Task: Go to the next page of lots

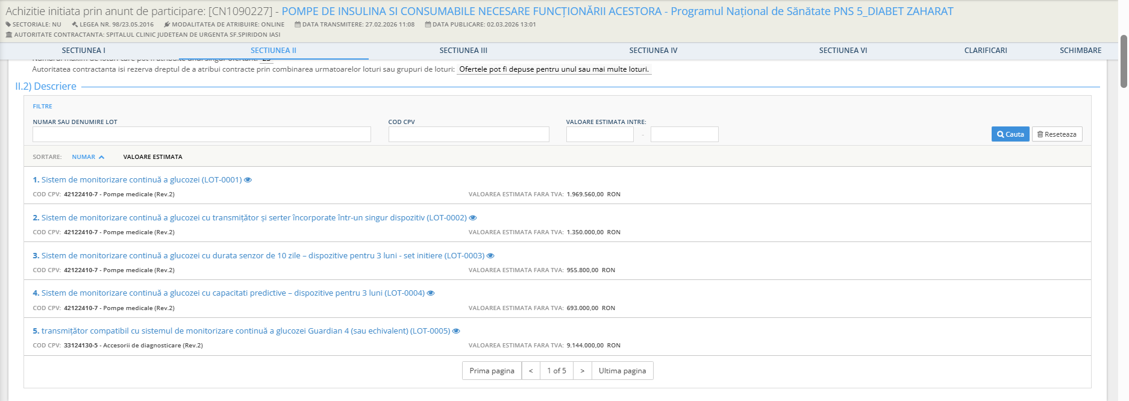Action: pyautogui.click(x=582, y=371)
